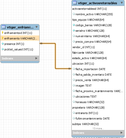
Task: Collapse the vtiger_enfriami table with header arrow
Action: click(x=37, y=27)
